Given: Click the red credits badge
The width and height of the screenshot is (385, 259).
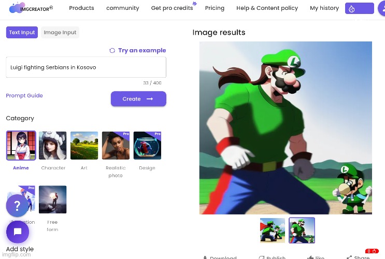Looking at the screenshot, I should (372, 251).
